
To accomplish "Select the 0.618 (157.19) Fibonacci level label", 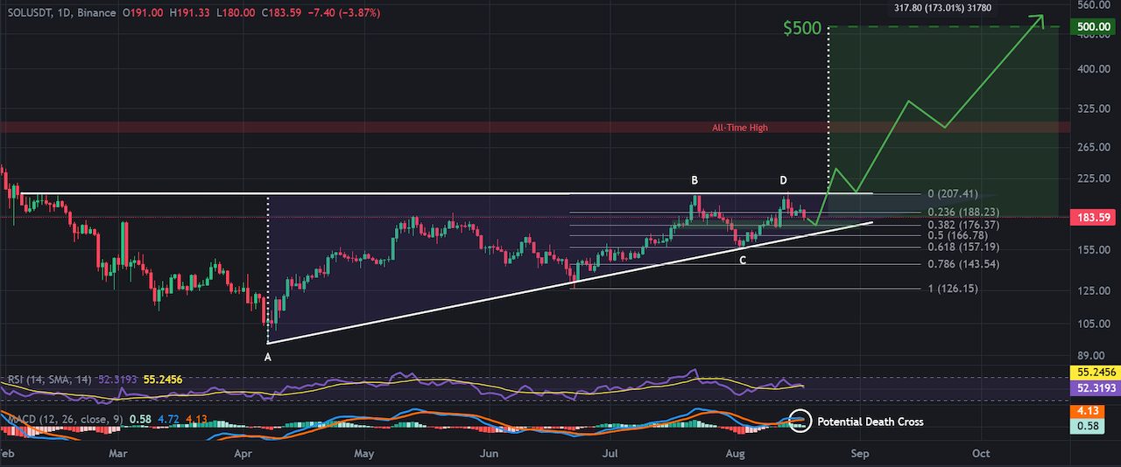I will click(963, 247).
